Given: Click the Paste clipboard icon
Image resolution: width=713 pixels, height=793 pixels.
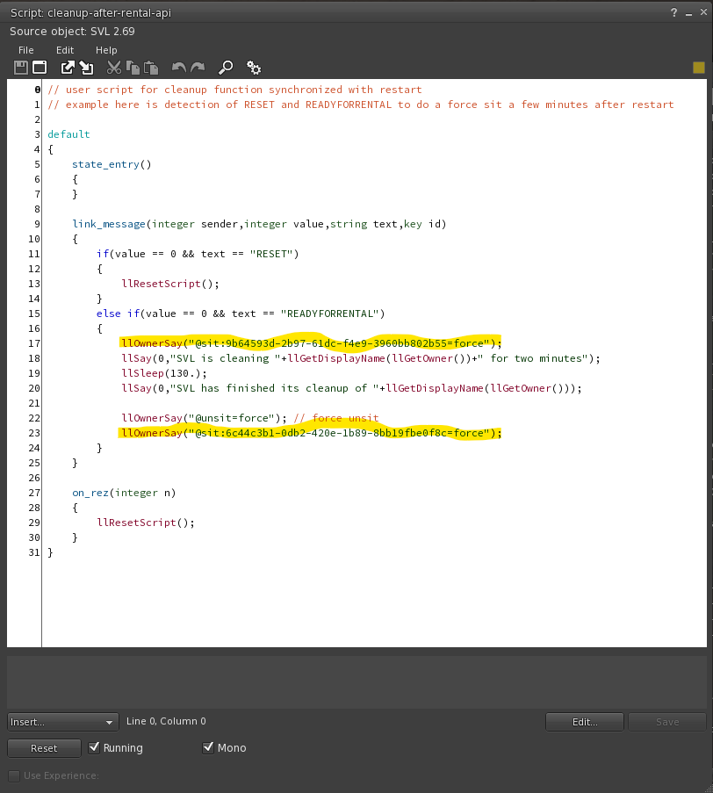Looking at the screenshot, I should coord(151,68).
